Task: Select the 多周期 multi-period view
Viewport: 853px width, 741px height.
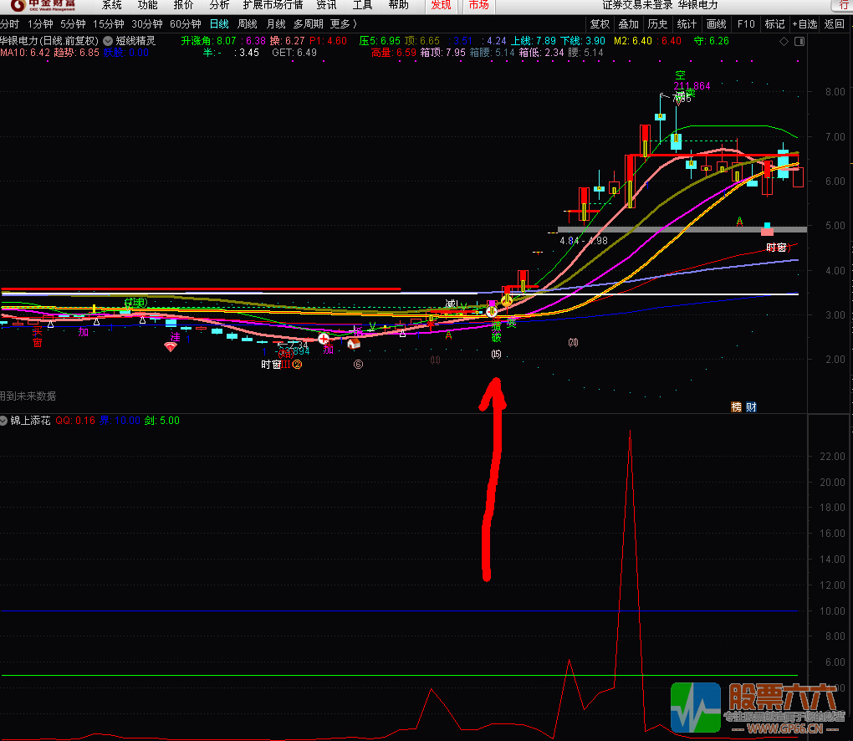Action: pos(308,24)
